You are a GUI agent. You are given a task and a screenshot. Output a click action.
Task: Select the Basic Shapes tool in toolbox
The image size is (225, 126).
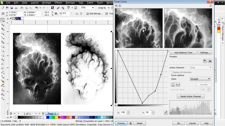pos(2,59)
